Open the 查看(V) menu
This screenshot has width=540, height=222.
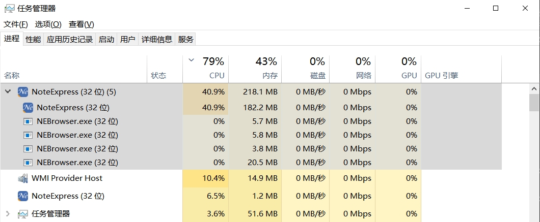82,24
